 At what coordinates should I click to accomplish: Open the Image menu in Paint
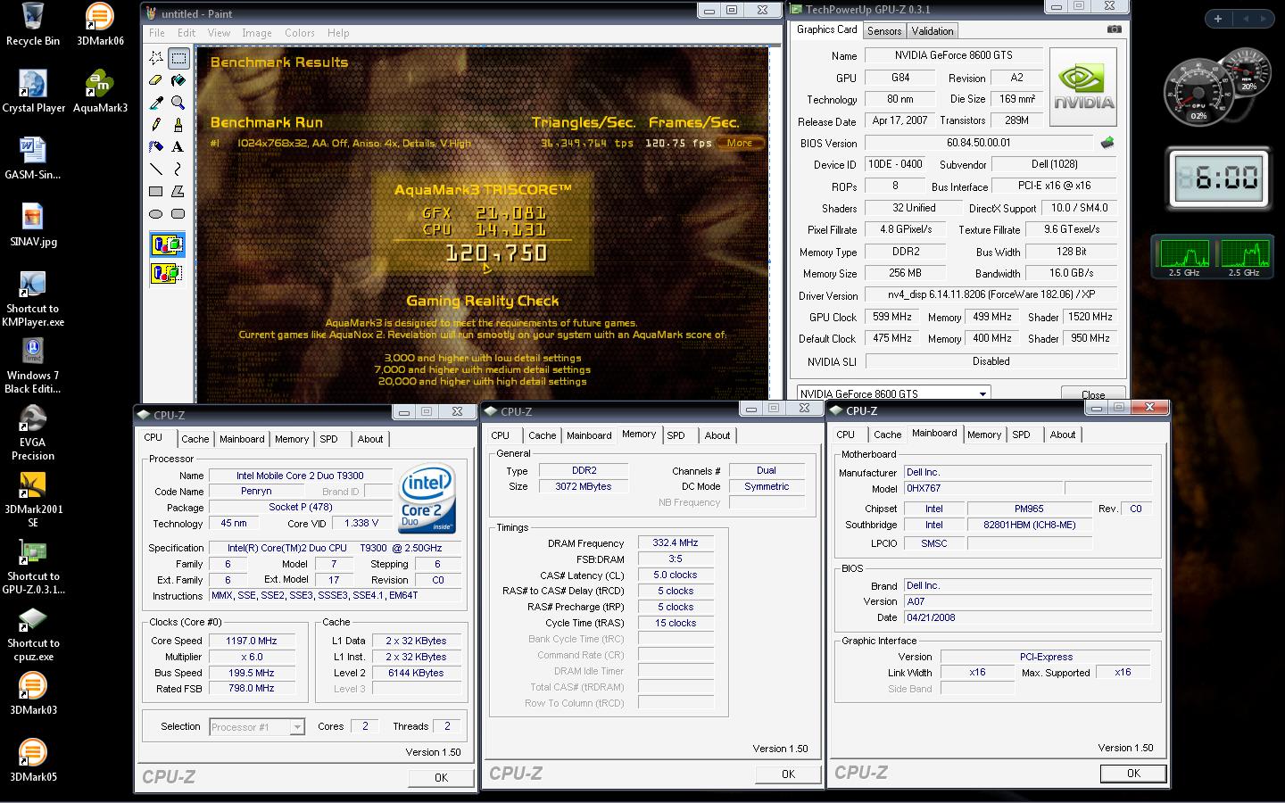point(257,33)
